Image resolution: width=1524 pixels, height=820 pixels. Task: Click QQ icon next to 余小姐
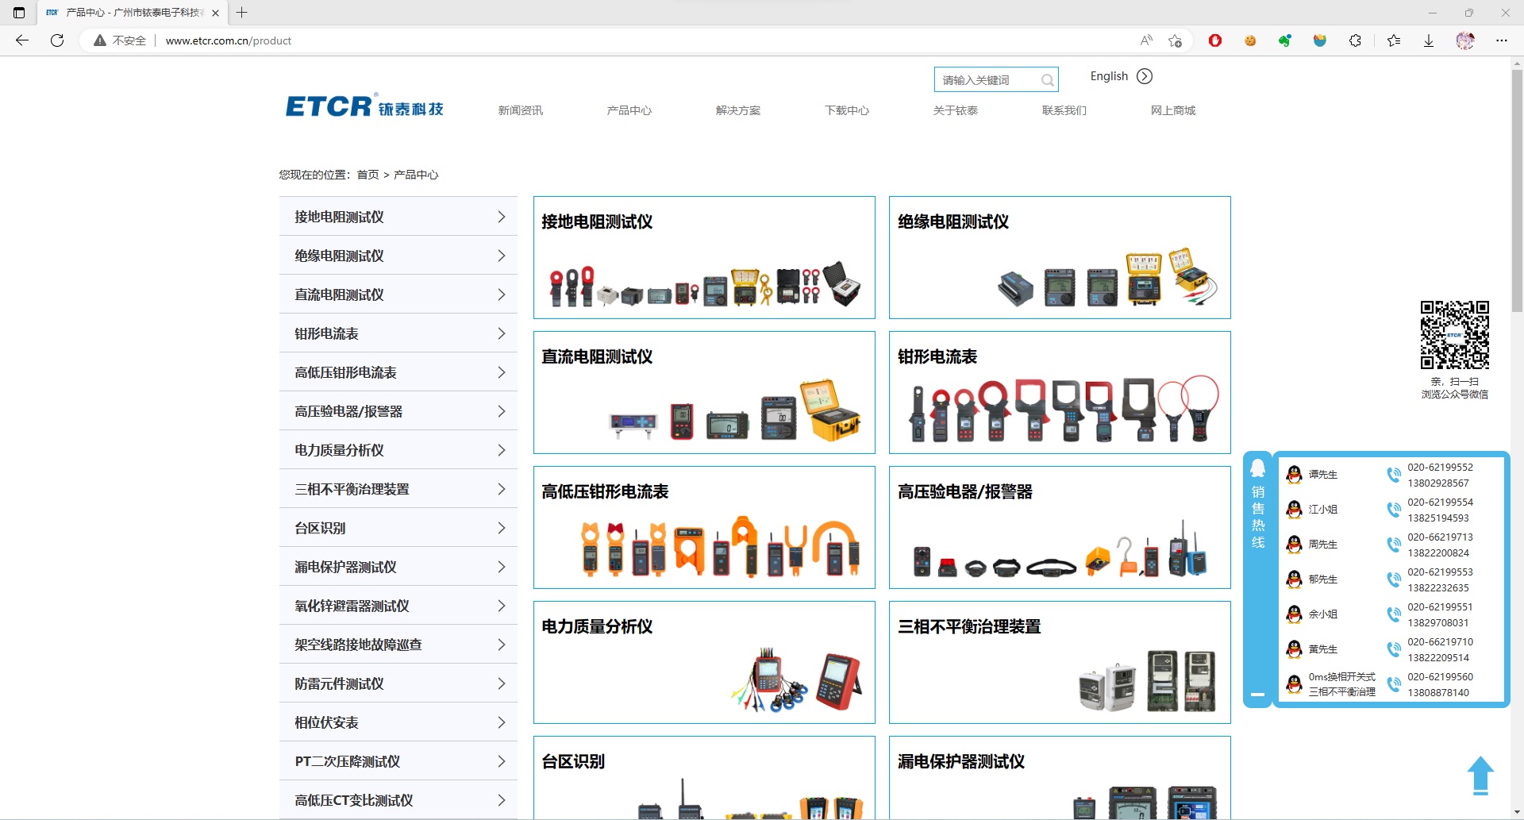tap(1294, 614)
